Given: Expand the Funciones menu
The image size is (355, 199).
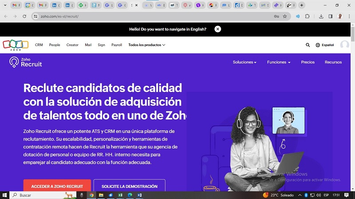Looking at the screenshot, I should (279, 62).
